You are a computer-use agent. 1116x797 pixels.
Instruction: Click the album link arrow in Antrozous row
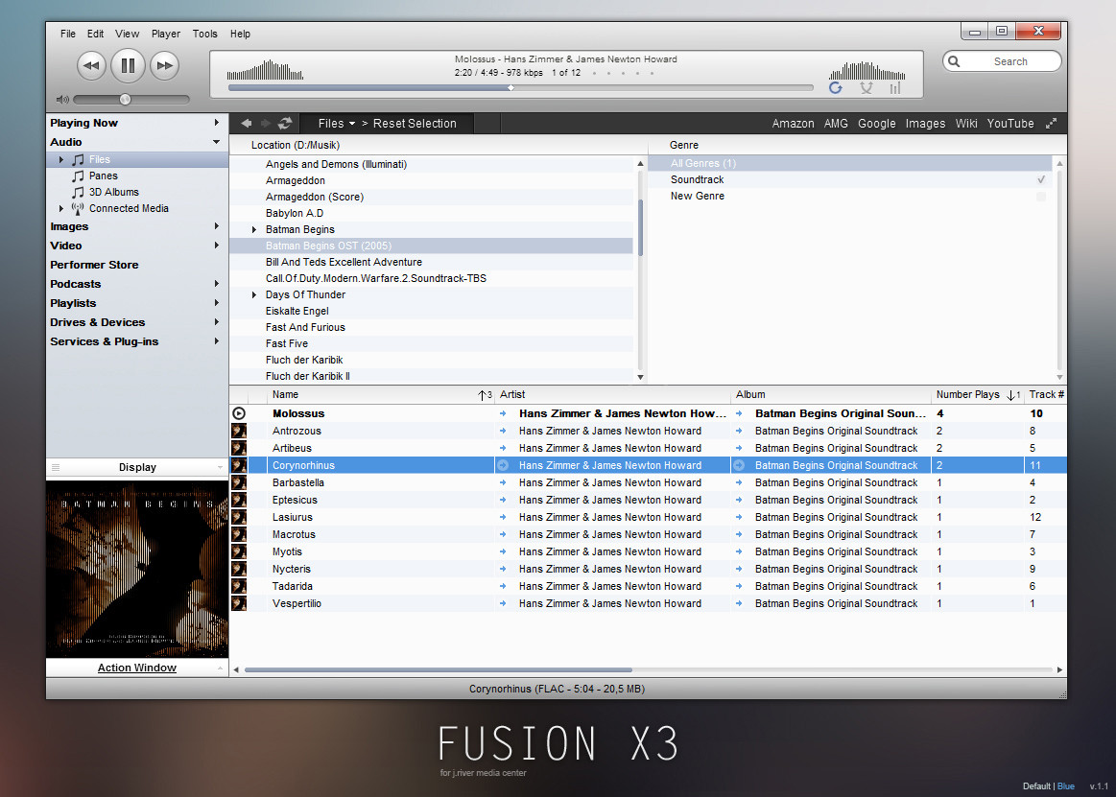click(739, 431)
